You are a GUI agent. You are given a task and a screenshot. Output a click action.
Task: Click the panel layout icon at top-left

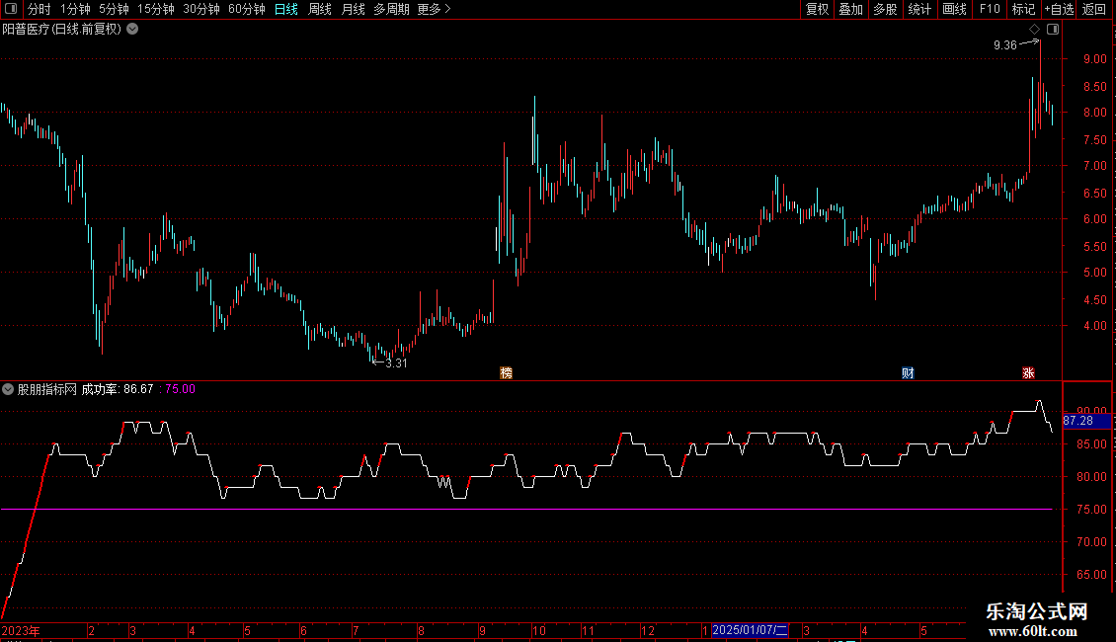[x=11, y=9]
